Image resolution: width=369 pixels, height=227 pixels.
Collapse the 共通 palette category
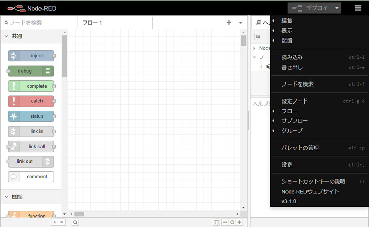point(31,36)
